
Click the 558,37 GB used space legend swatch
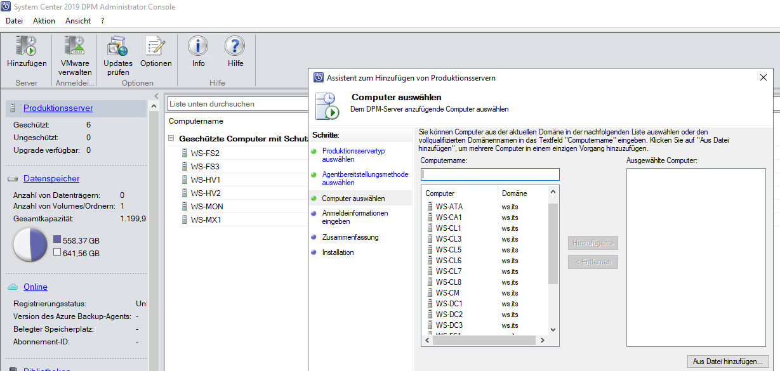coord(57,240)
